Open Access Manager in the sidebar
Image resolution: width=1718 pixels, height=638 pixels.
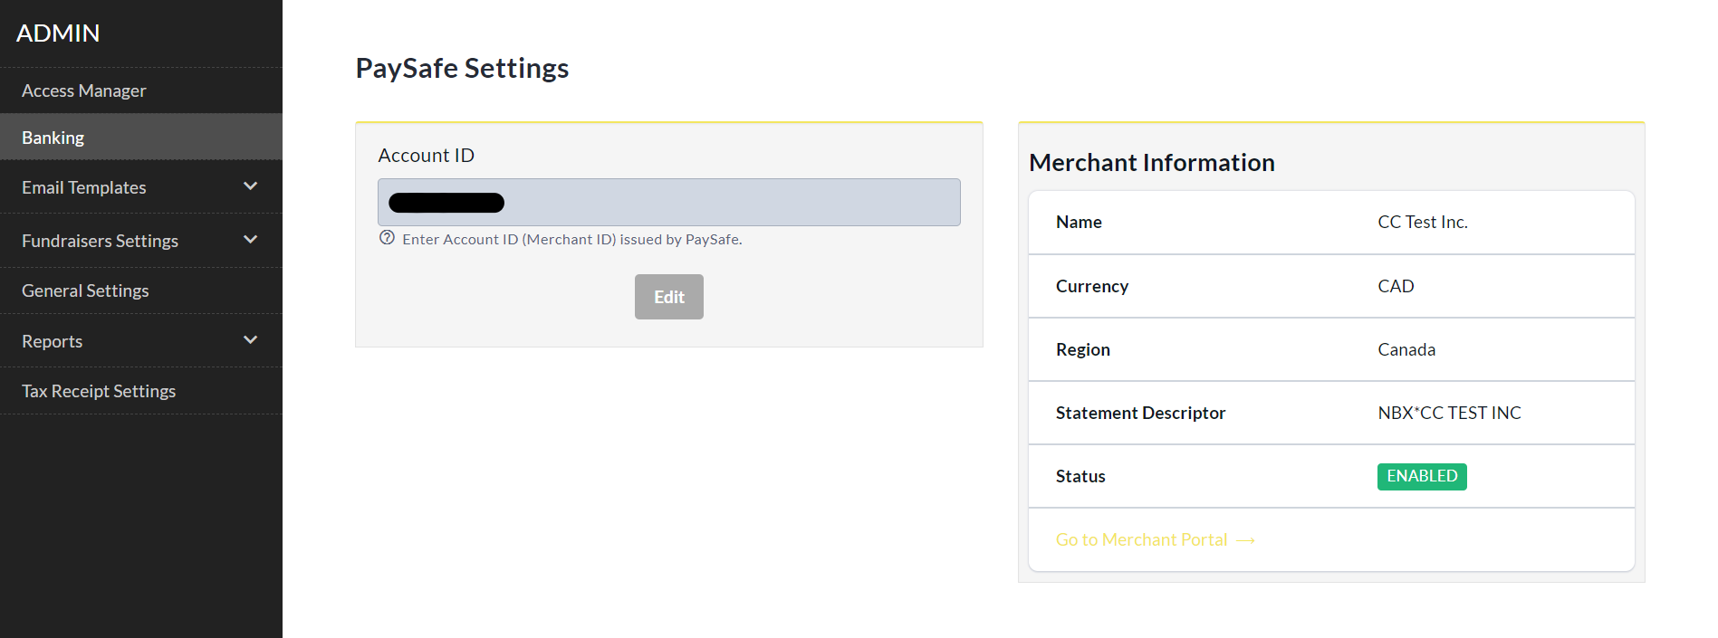(83, 90)
